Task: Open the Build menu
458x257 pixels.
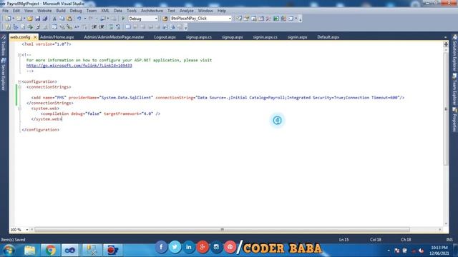Action: pyautogui.click(x=61, y=11)
